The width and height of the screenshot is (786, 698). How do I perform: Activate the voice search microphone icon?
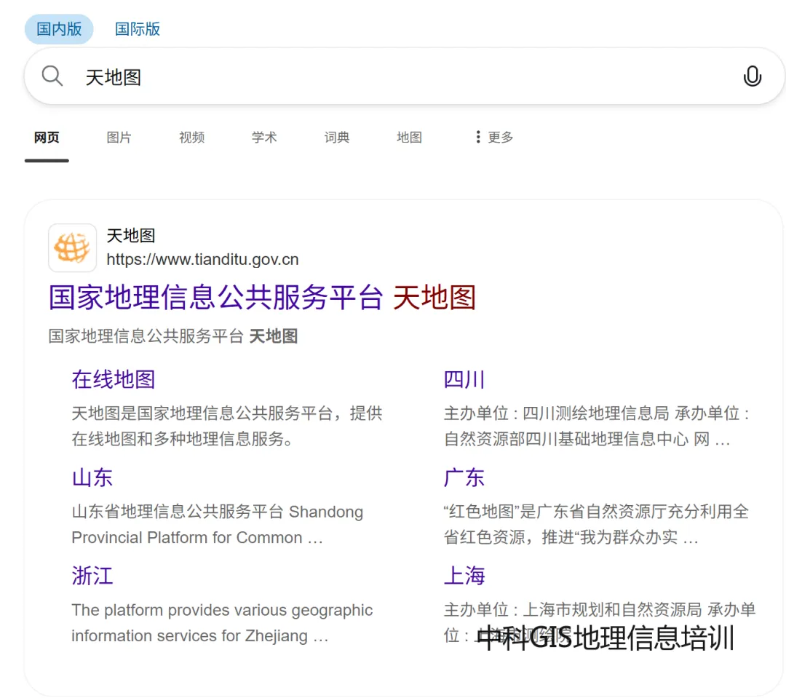752,76
